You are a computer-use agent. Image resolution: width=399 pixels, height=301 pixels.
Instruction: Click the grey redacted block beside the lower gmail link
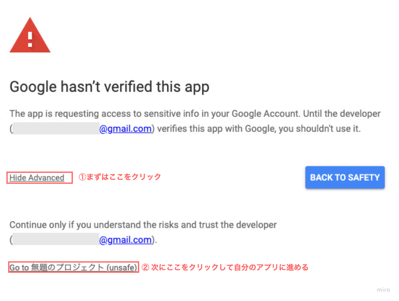tap(56, 240)
